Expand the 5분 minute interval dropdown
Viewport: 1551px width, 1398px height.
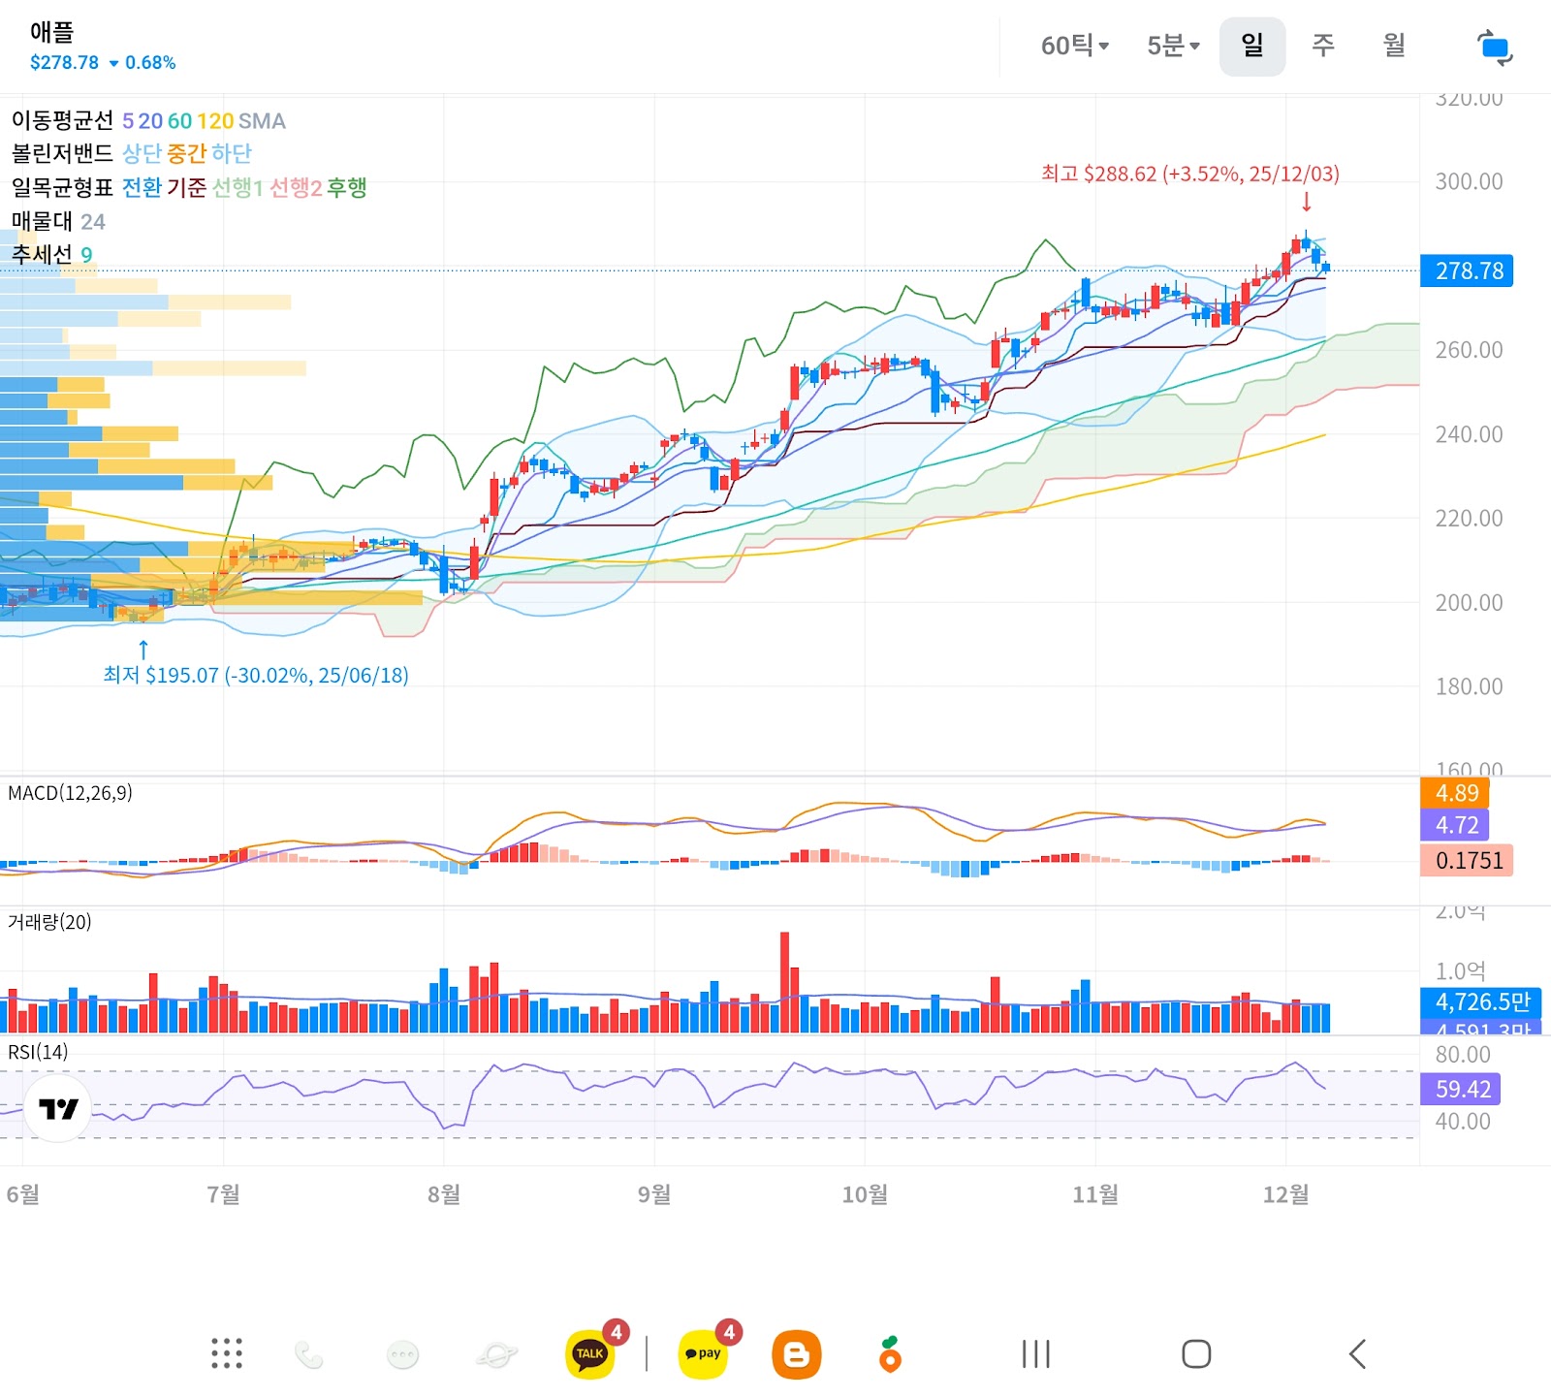tap(1173, 46)
